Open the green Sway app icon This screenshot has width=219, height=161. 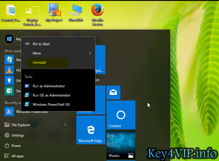pos(9,91)
